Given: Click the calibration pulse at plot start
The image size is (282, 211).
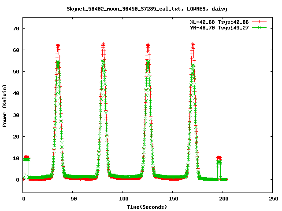Looking at the screenshot, I should (x=26, y=158).
